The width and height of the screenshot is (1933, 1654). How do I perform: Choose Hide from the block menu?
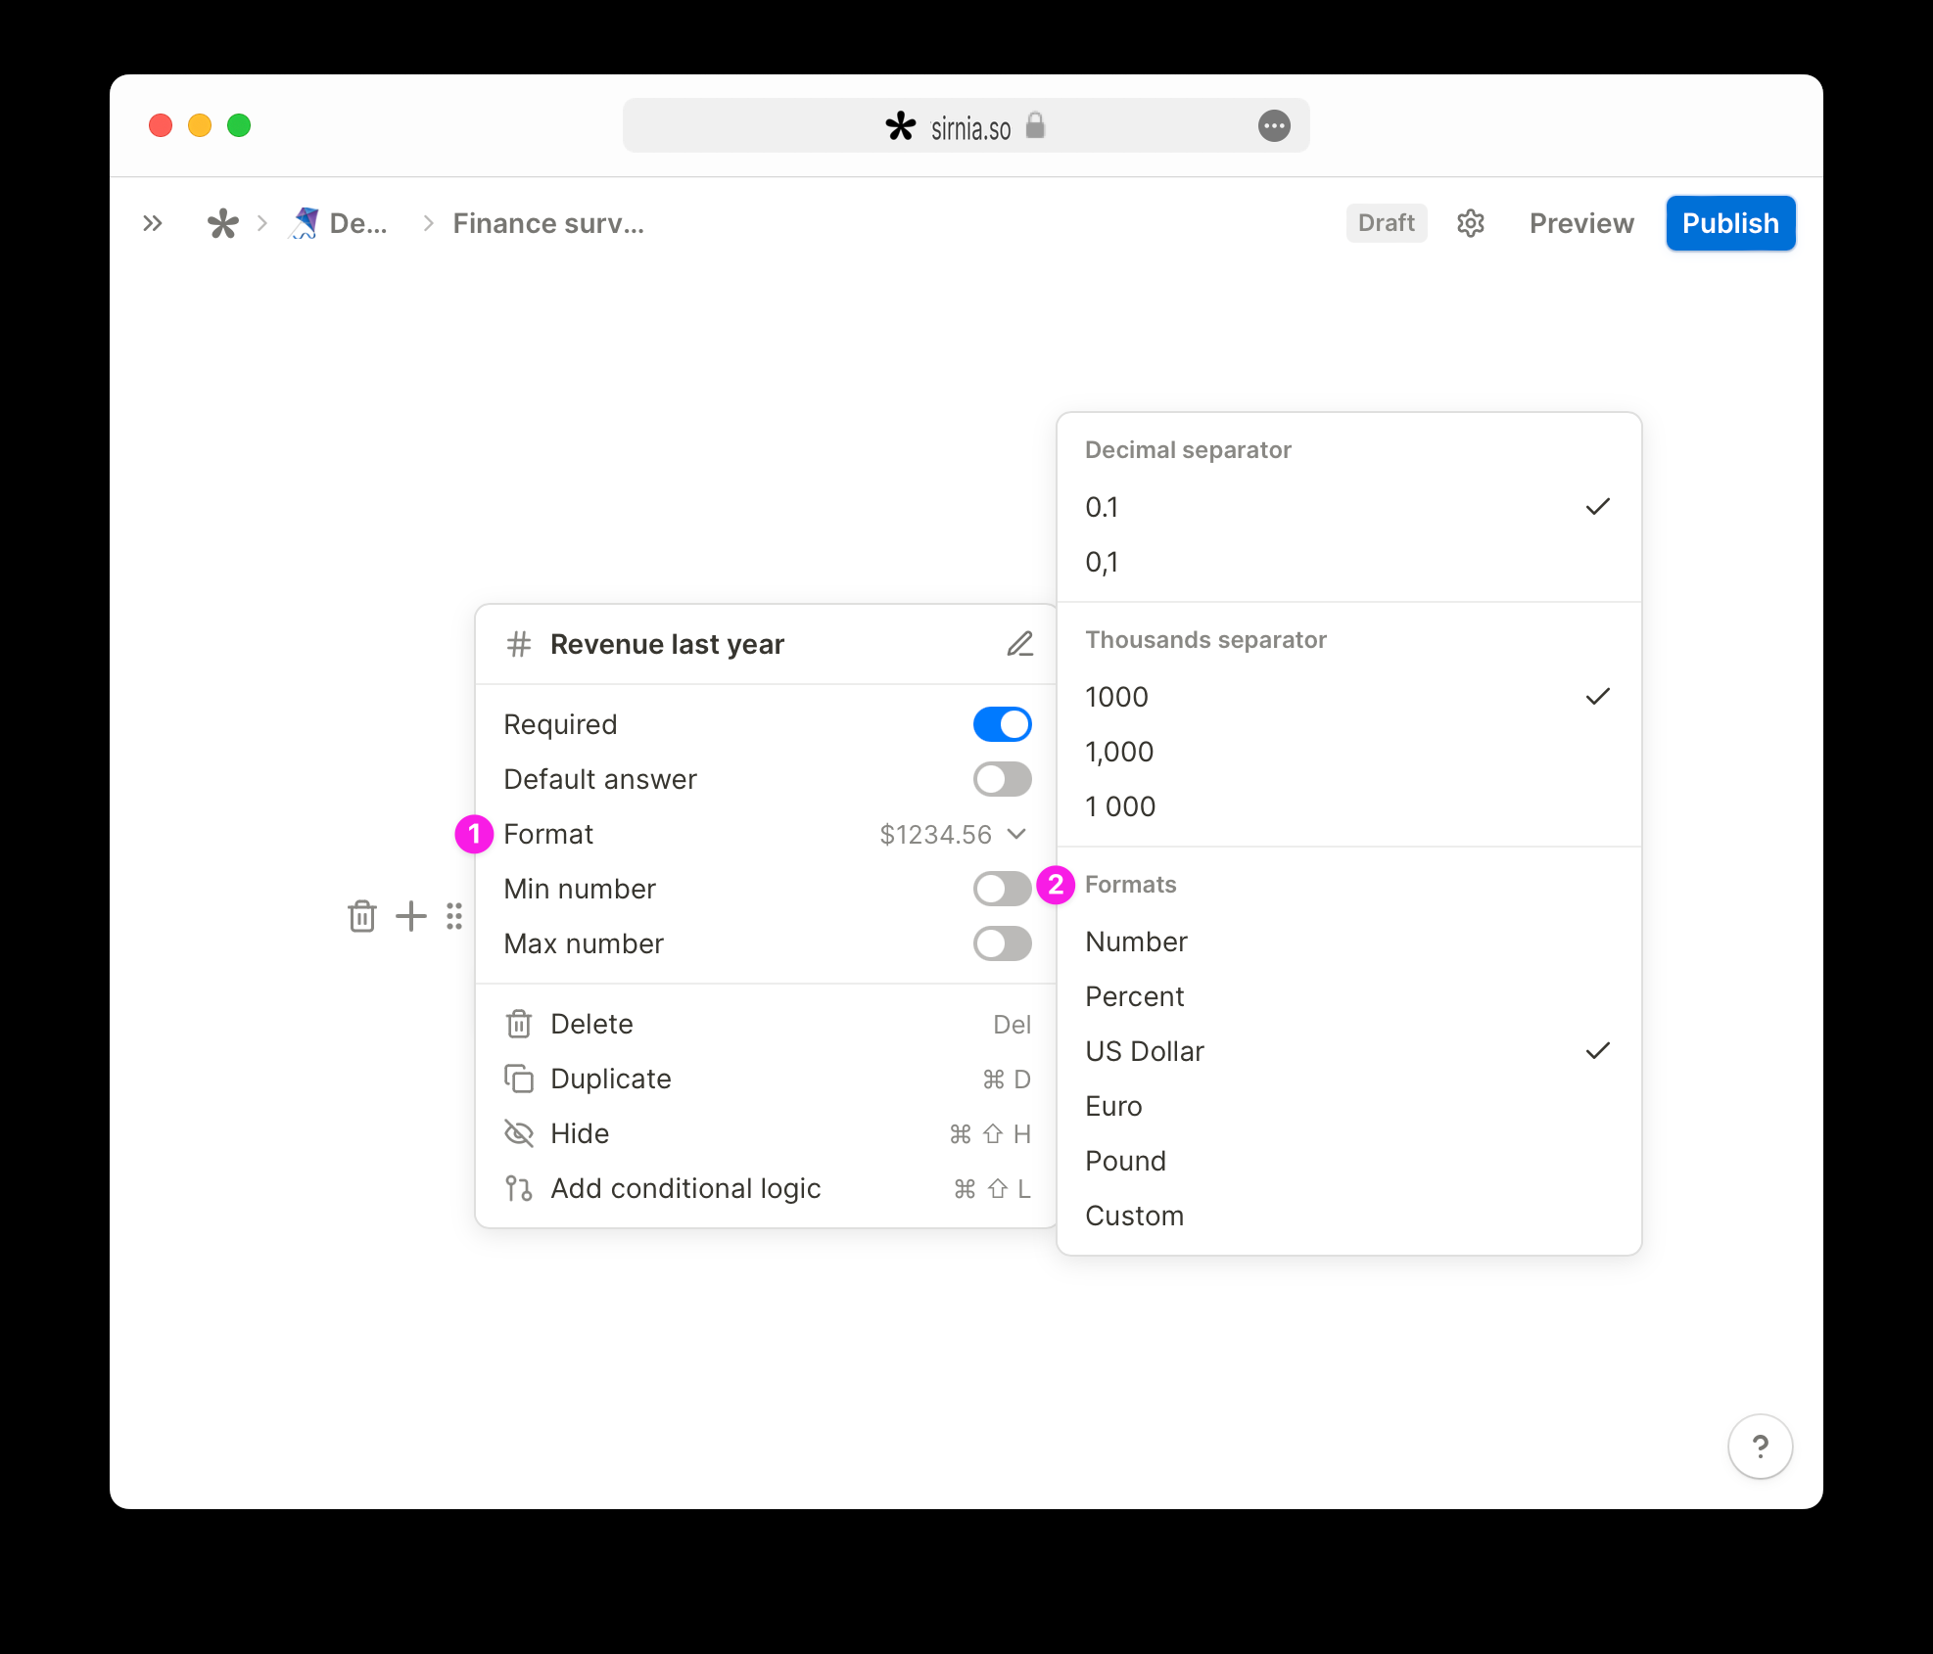[767, 1133]
